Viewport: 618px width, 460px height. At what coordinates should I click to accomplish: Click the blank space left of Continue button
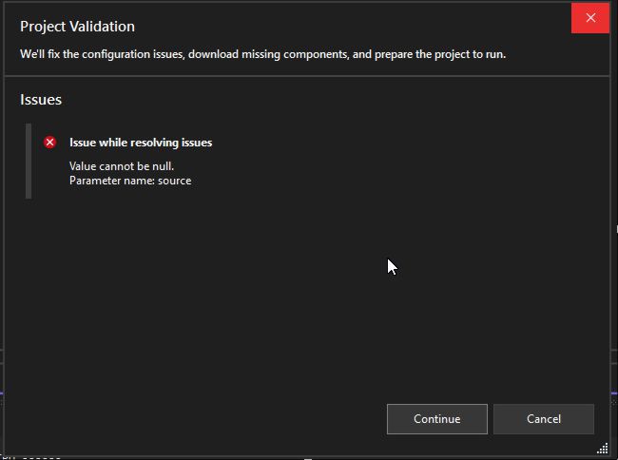click(x=190, y=419)
